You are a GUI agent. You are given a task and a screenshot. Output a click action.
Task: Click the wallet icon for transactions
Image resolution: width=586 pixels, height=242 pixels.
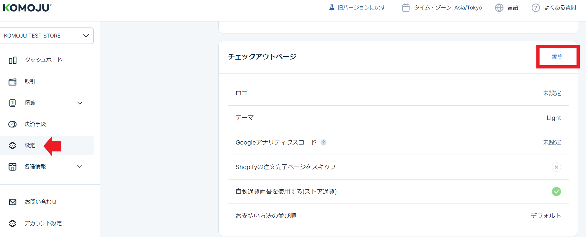(13, 82)
